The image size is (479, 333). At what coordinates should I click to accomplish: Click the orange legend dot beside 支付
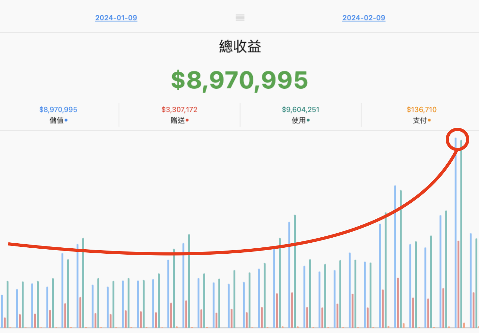(429, 120)
